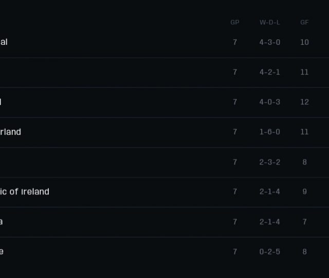The width and height of the screenshot is (329, 278).
Task: Click the 4-3-0 record cell
Action: pyautogui.click(x=270, y=42)
